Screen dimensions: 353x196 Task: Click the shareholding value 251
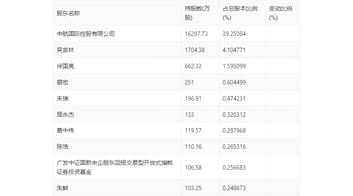189,82
